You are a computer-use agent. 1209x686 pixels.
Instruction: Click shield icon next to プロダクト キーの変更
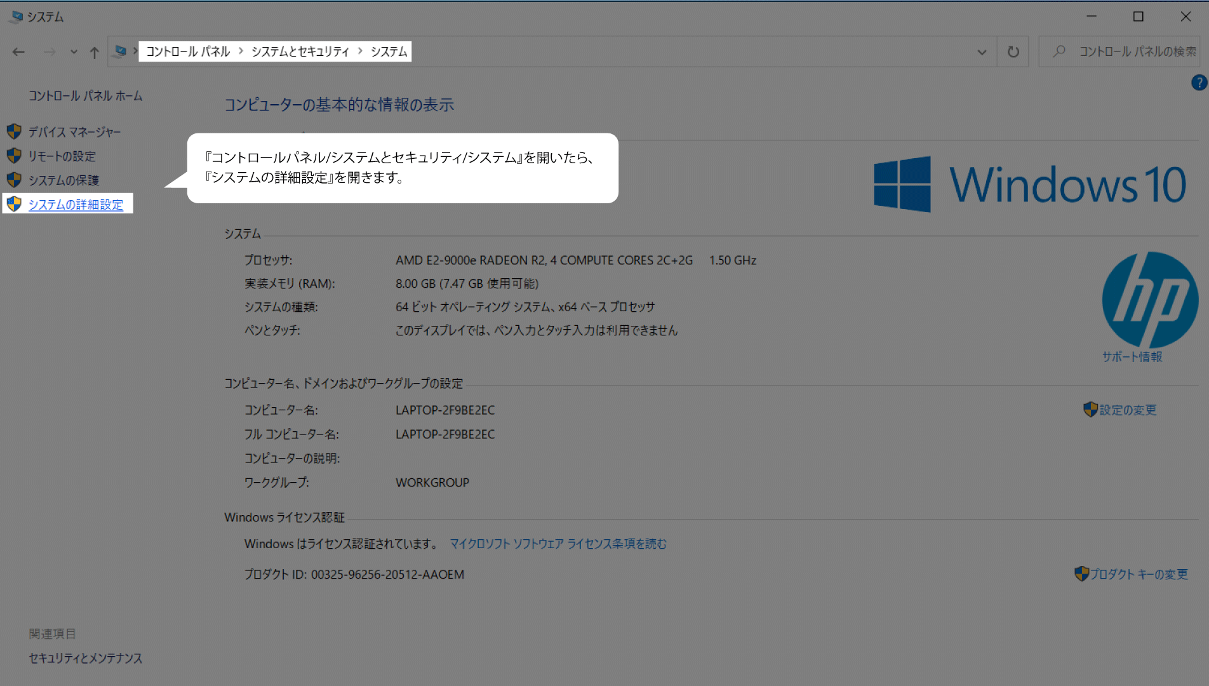[x=1081, y=574]
